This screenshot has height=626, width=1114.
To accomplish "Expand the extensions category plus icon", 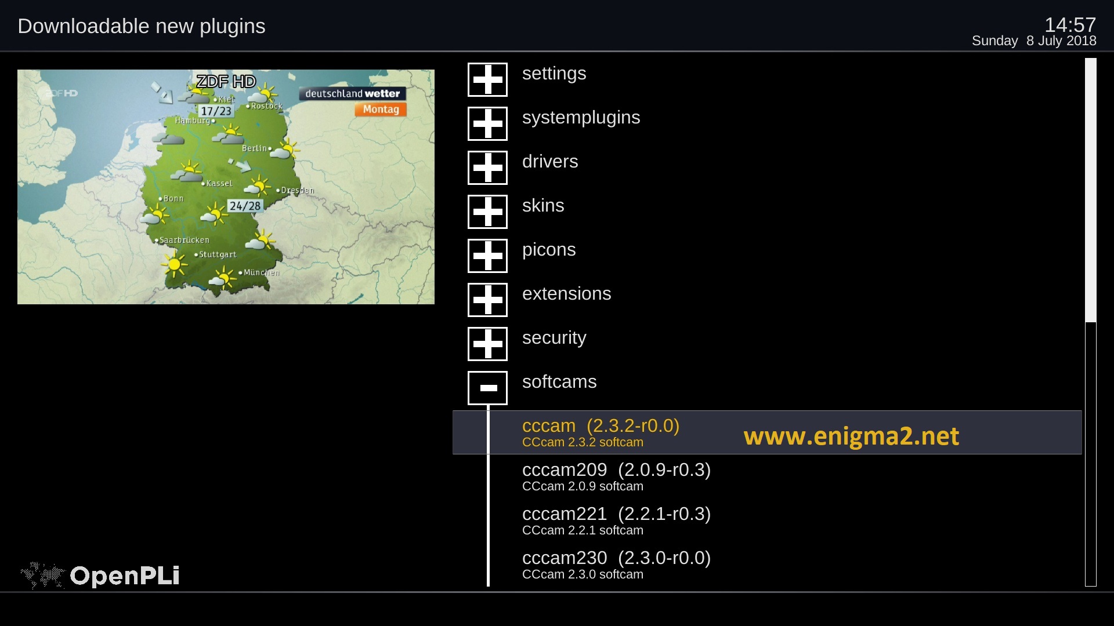I will [487, 300].
